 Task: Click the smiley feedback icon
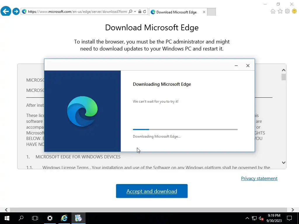click(x=294, y=11)
